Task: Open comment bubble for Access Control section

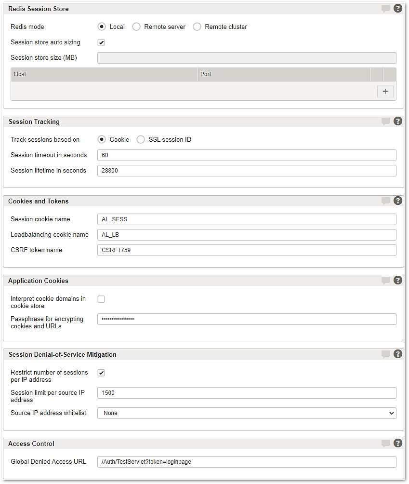Action: tap(385, 444)
